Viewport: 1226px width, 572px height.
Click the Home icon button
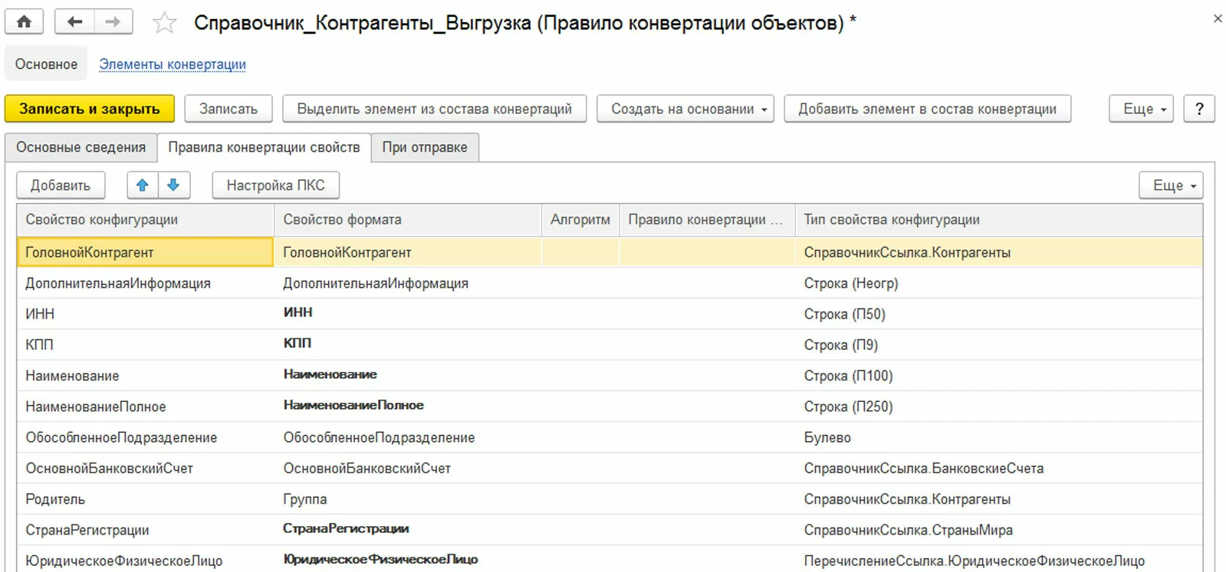[x=24, y=21]
